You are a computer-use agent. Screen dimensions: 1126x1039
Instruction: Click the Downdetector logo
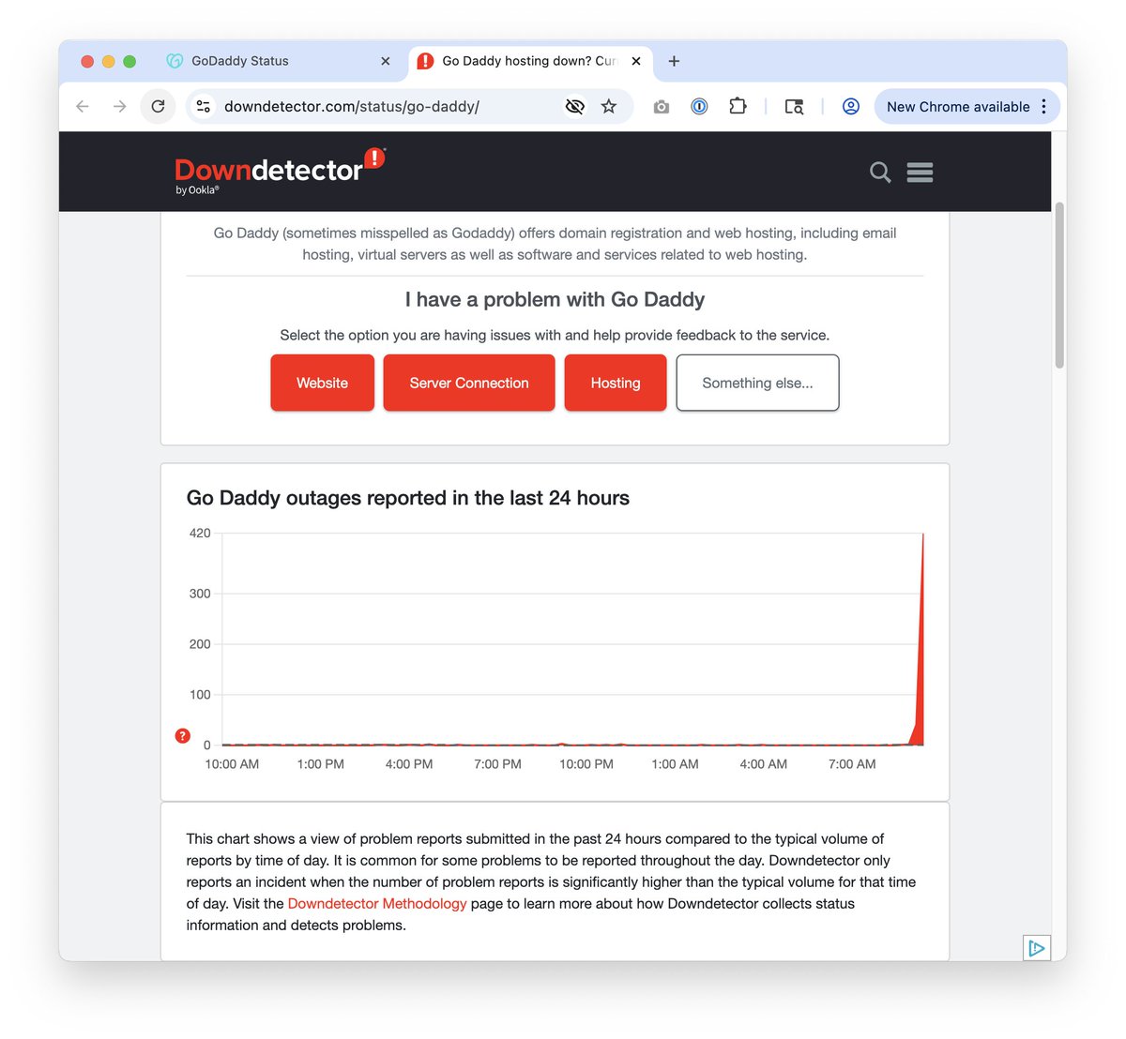point(280,172)
